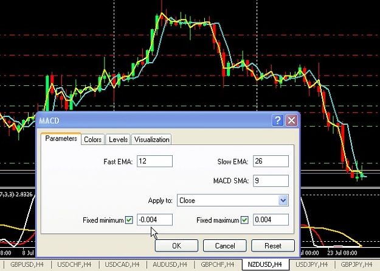Confirm settings with OK button

pyautogui.click(x=176, y=246)
